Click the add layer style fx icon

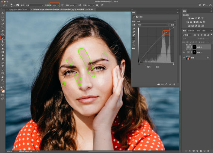(190, 151)
